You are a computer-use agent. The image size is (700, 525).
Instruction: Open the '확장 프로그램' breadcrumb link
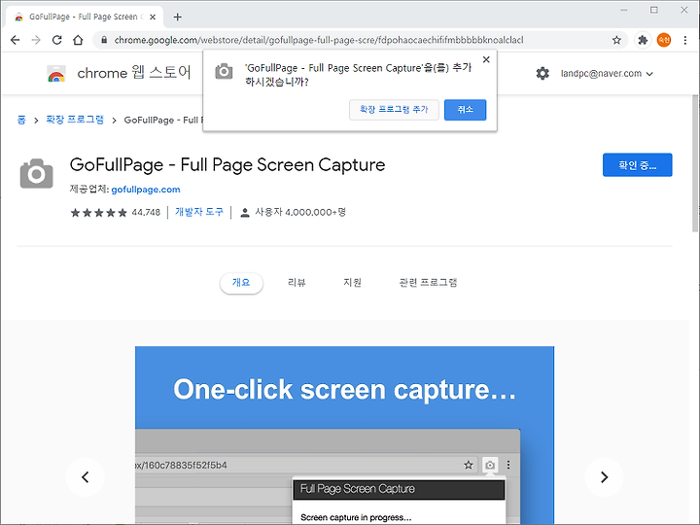pyautogui.click(x=75, y=120)
